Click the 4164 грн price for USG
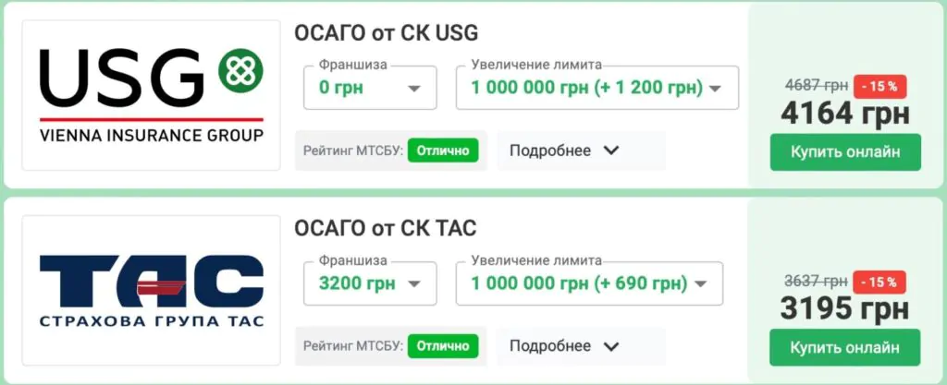The width and height of the screenshot is (947, 385). (x=845, y=114)
